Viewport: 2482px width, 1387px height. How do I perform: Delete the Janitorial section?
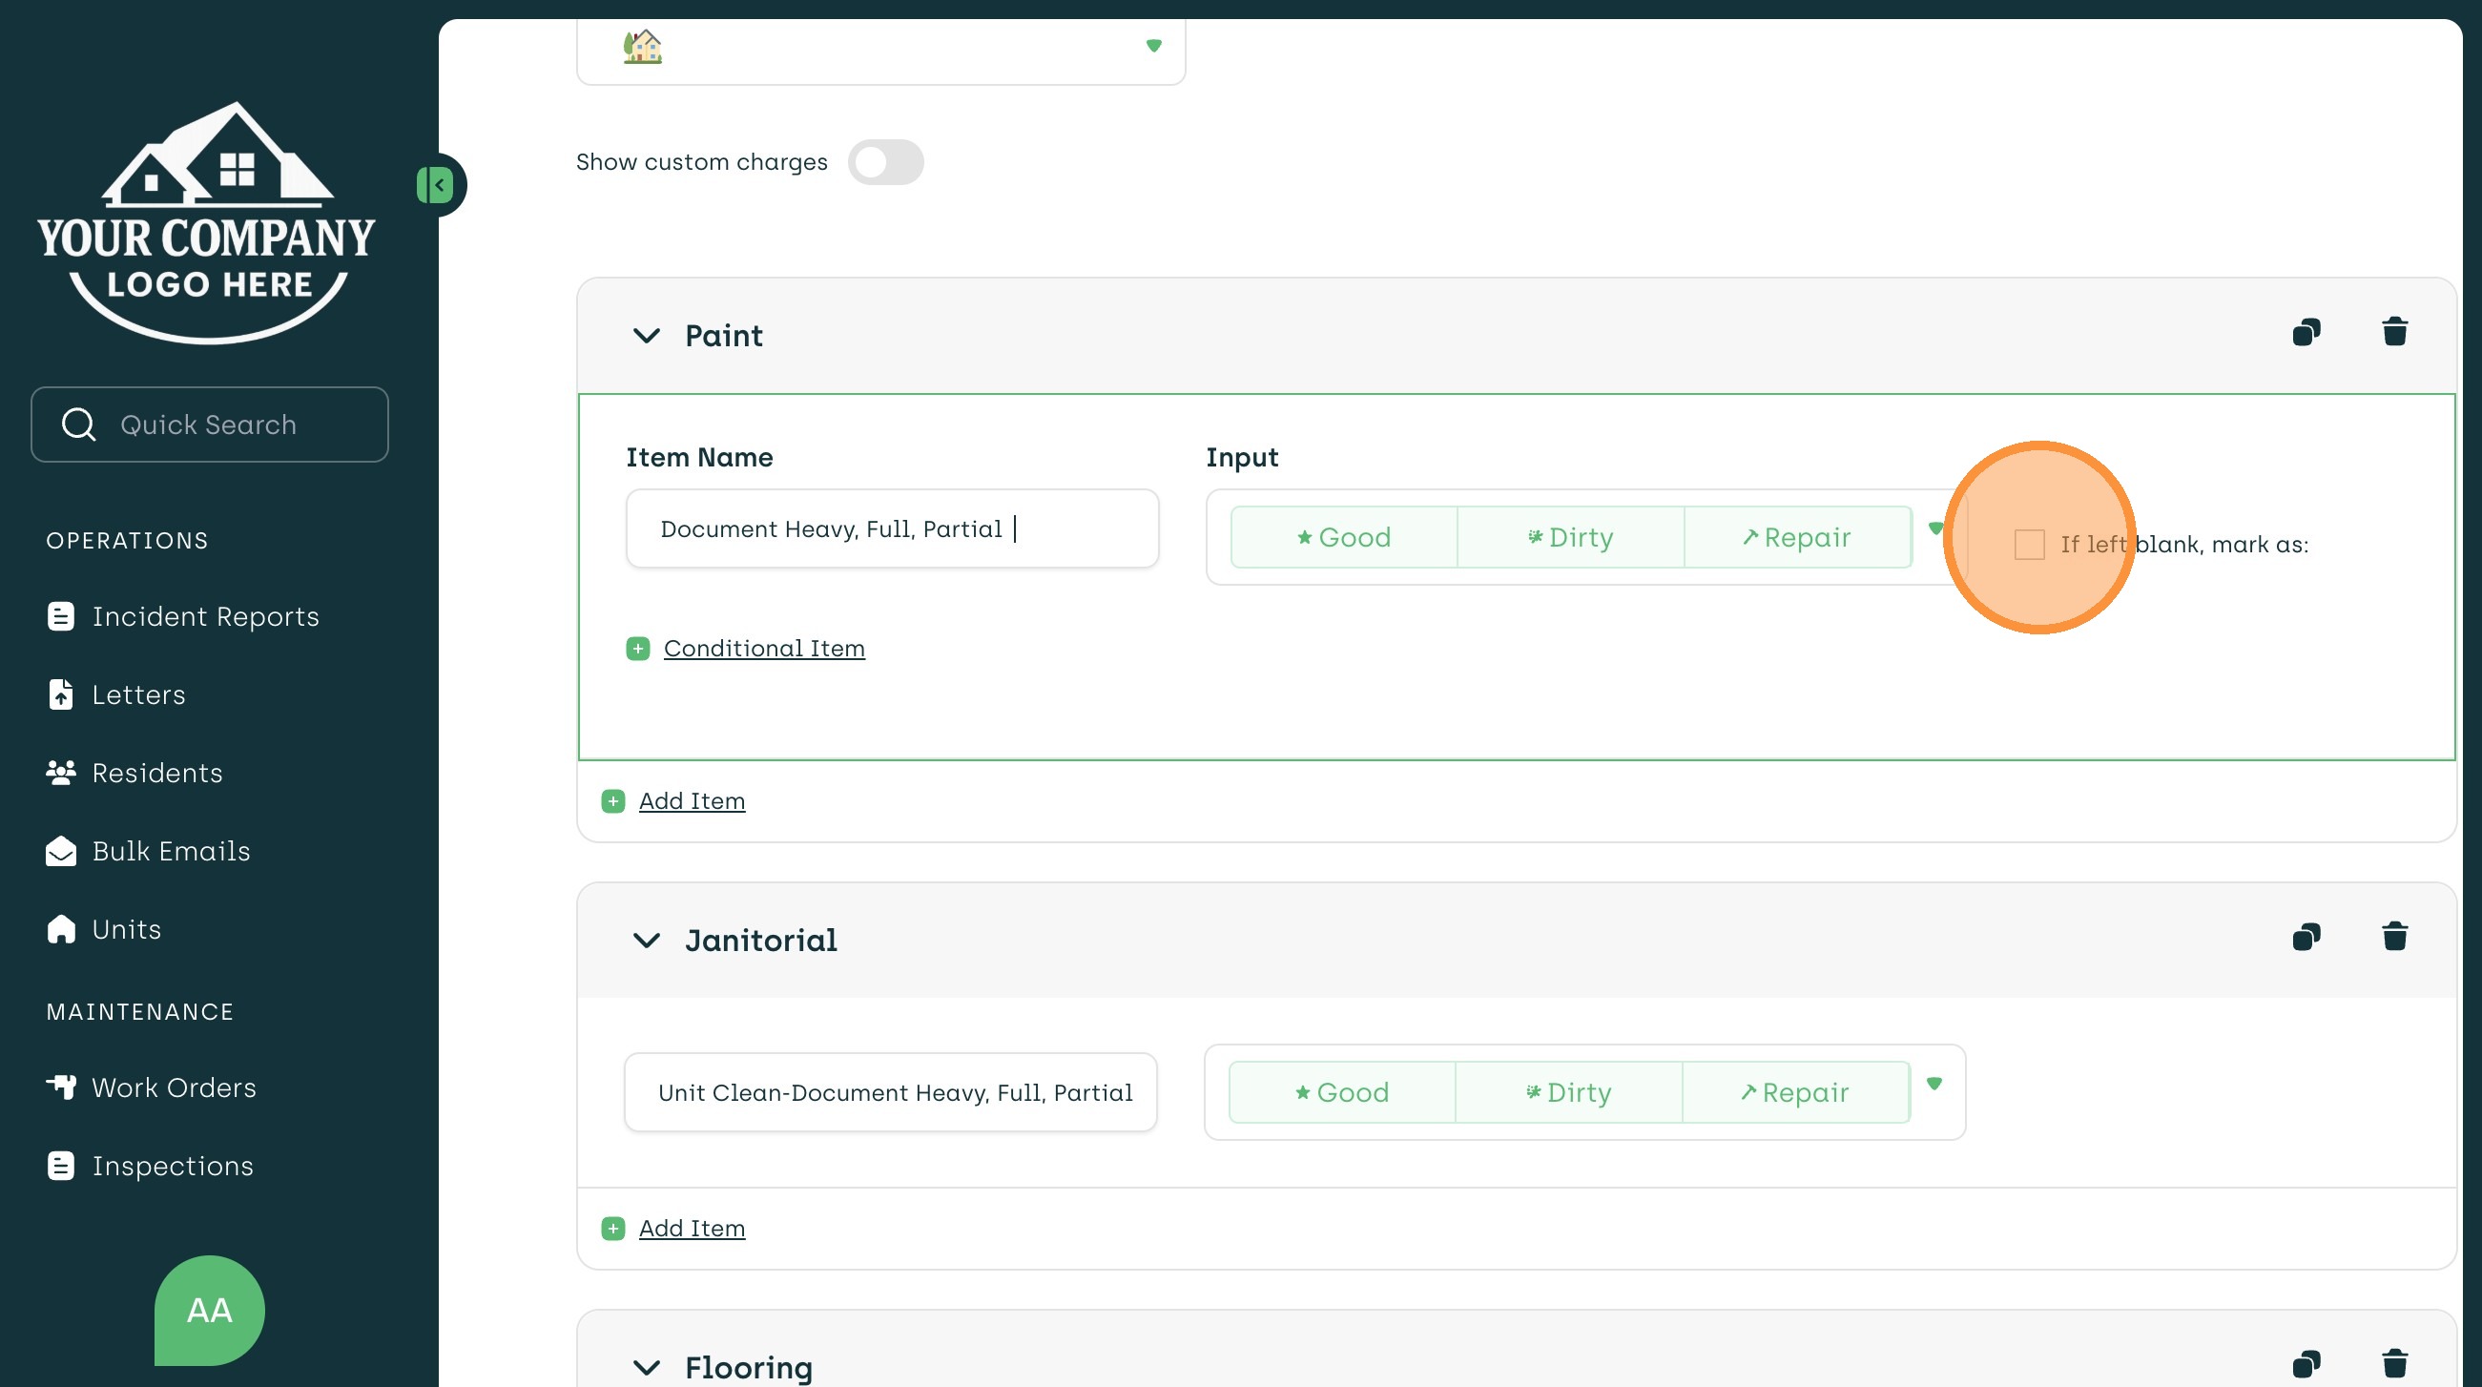pos(2394,937)
